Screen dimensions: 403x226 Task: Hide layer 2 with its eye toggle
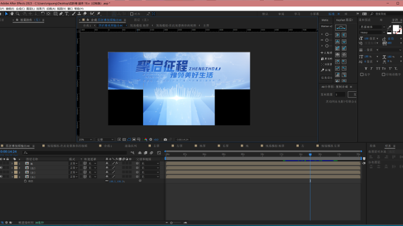pyautogui.click(x=1, y=168)
